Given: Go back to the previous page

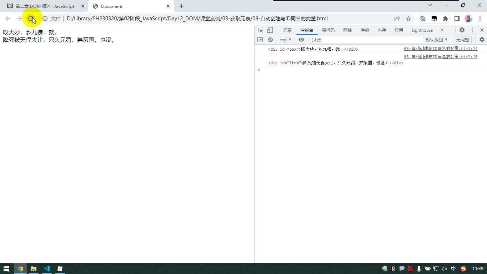Looking at the screenshot, I should click(8, 19).
